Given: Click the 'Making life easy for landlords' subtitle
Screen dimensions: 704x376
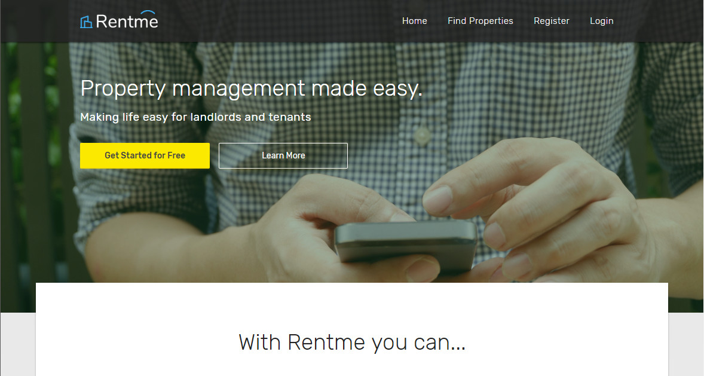Looking at the screenshot, I should pos(195,117).
